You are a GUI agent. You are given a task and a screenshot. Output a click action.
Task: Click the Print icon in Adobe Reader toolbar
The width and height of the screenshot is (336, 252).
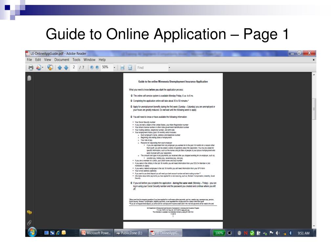31,68
